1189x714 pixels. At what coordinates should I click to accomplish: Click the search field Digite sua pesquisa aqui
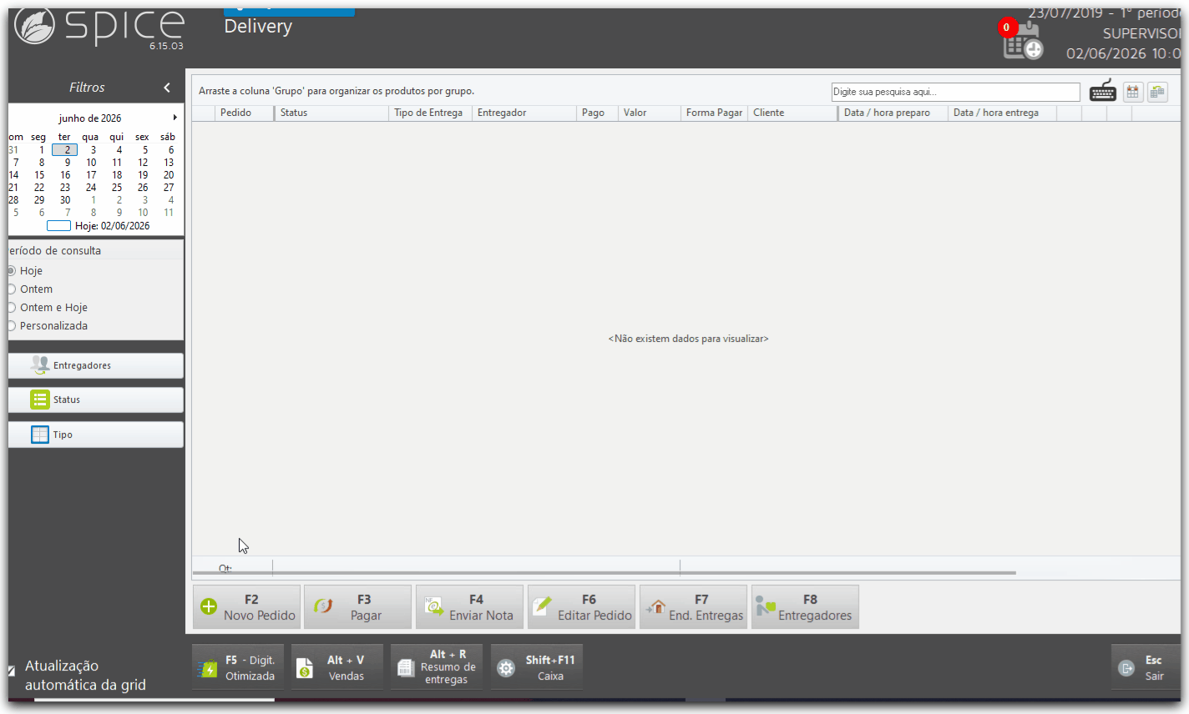[x=956, y=92]
